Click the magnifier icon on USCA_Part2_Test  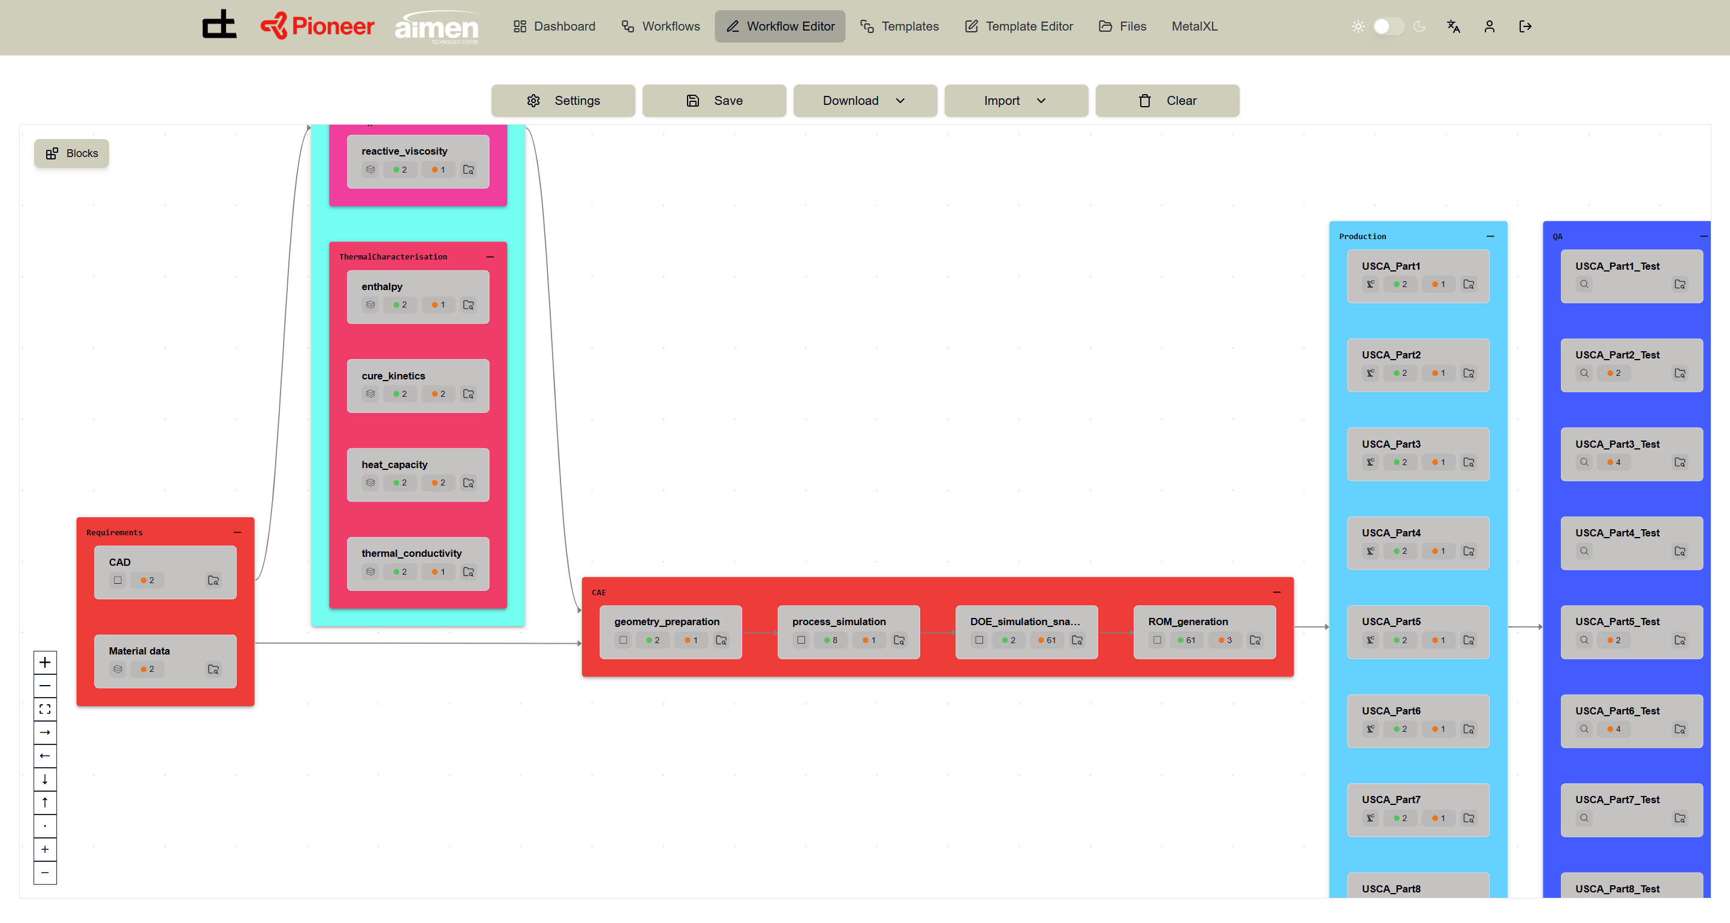pyautogui.click(x=1584, y=373)
